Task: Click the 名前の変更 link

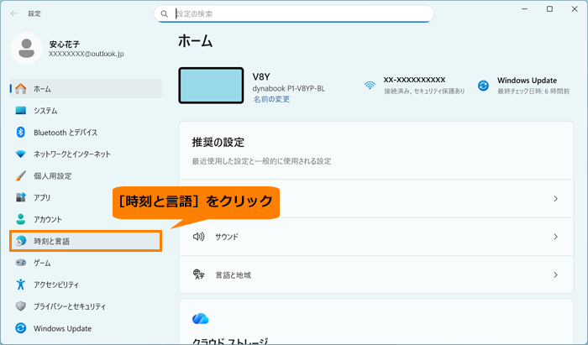Action: pyautogui.click(x=271, y=99)
